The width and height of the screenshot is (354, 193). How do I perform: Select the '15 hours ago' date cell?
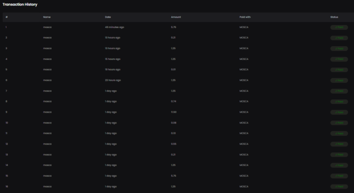pyautogui.click(x=113, y=59)
